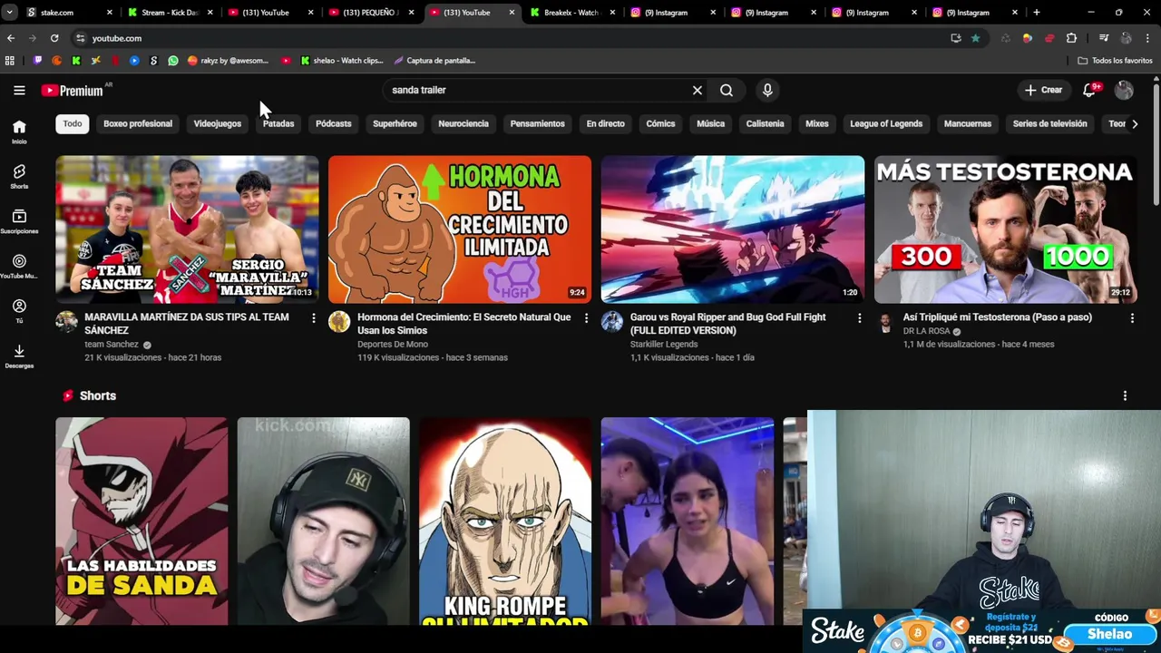Click the address bar URL
Viewport: 1161px width, 653px height.
[117, 38]
